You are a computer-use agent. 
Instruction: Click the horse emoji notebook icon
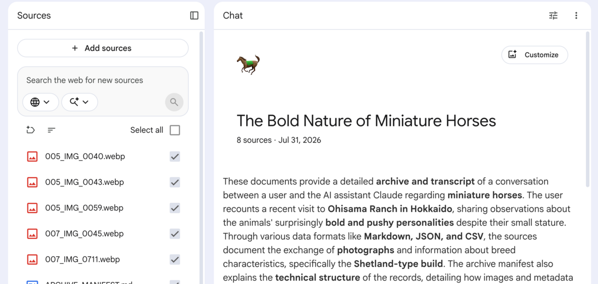(248, 64)
